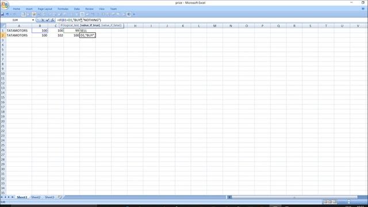Screen dimensions: 368x207
Task: Click the Select All corner of the grid
Action: (x=3, y=26)
